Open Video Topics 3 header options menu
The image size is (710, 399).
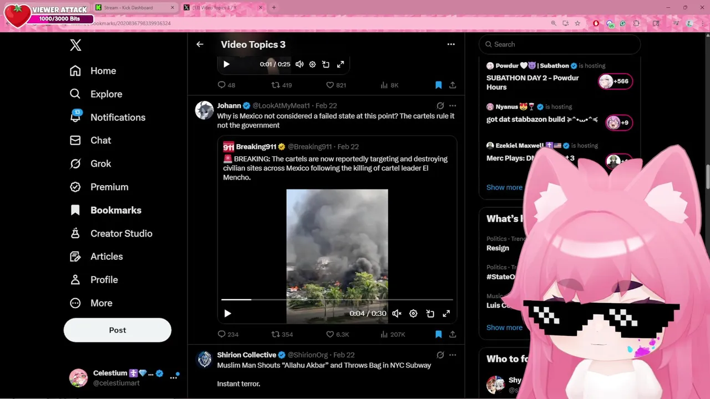point(451,44)
